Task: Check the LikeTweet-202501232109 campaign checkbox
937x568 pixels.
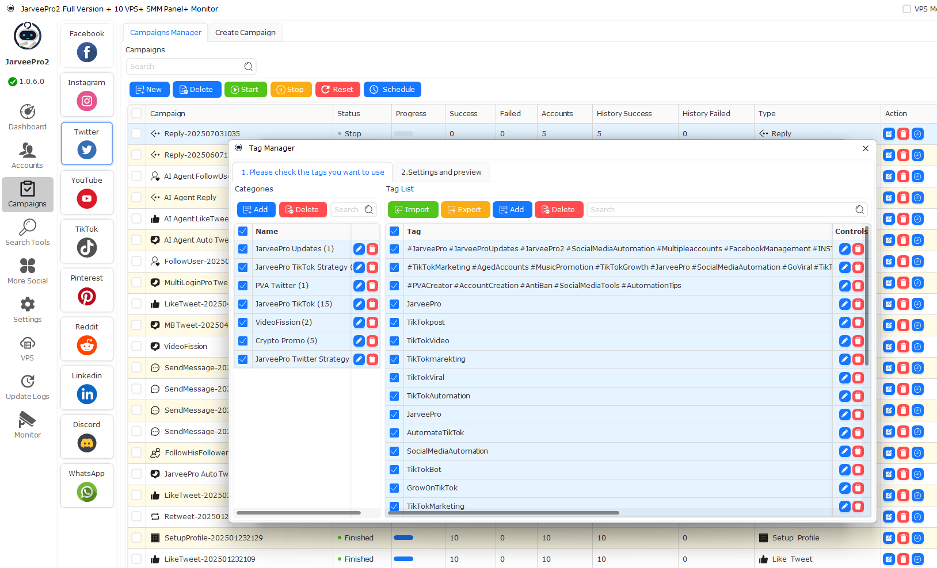Action: tap(136, 559)
